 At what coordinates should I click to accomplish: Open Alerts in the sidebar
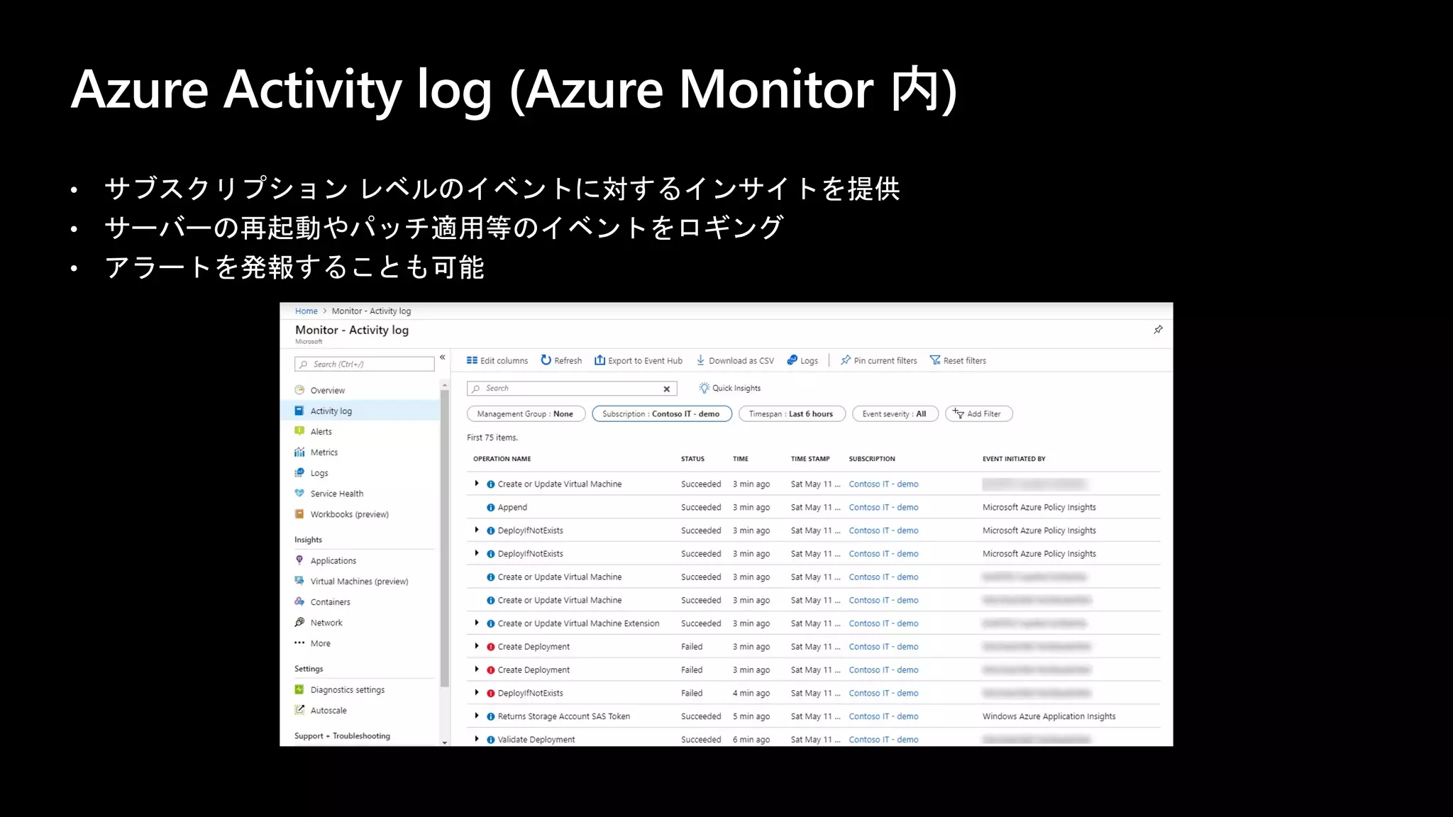coord(321,431)
